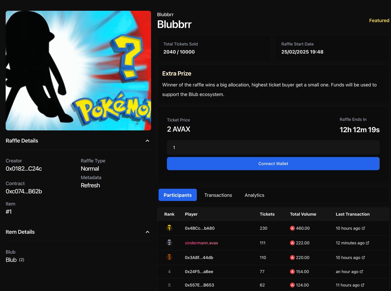Click the Total Volume column header
The image size is (391, 291).
click(303, 214)
